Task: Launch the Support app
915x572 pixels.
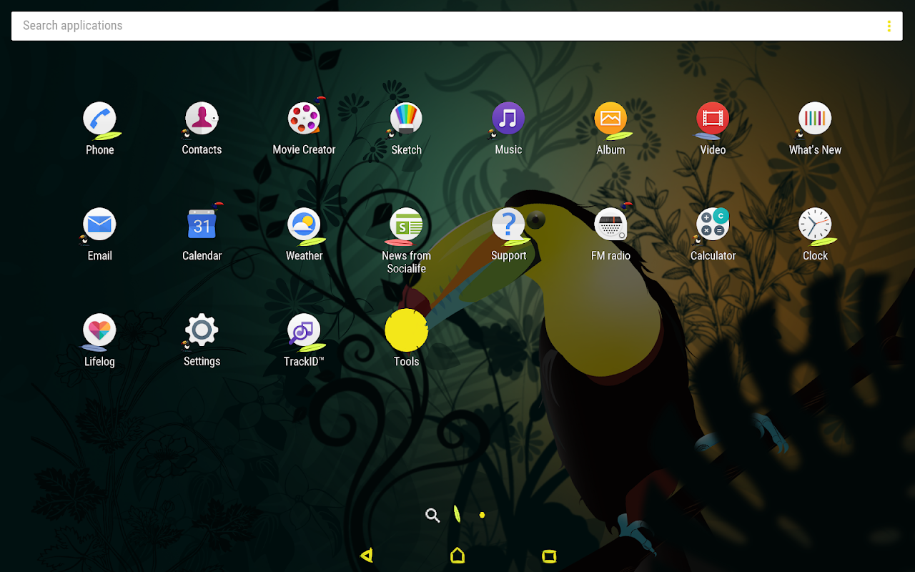Action: pos(508,225)
